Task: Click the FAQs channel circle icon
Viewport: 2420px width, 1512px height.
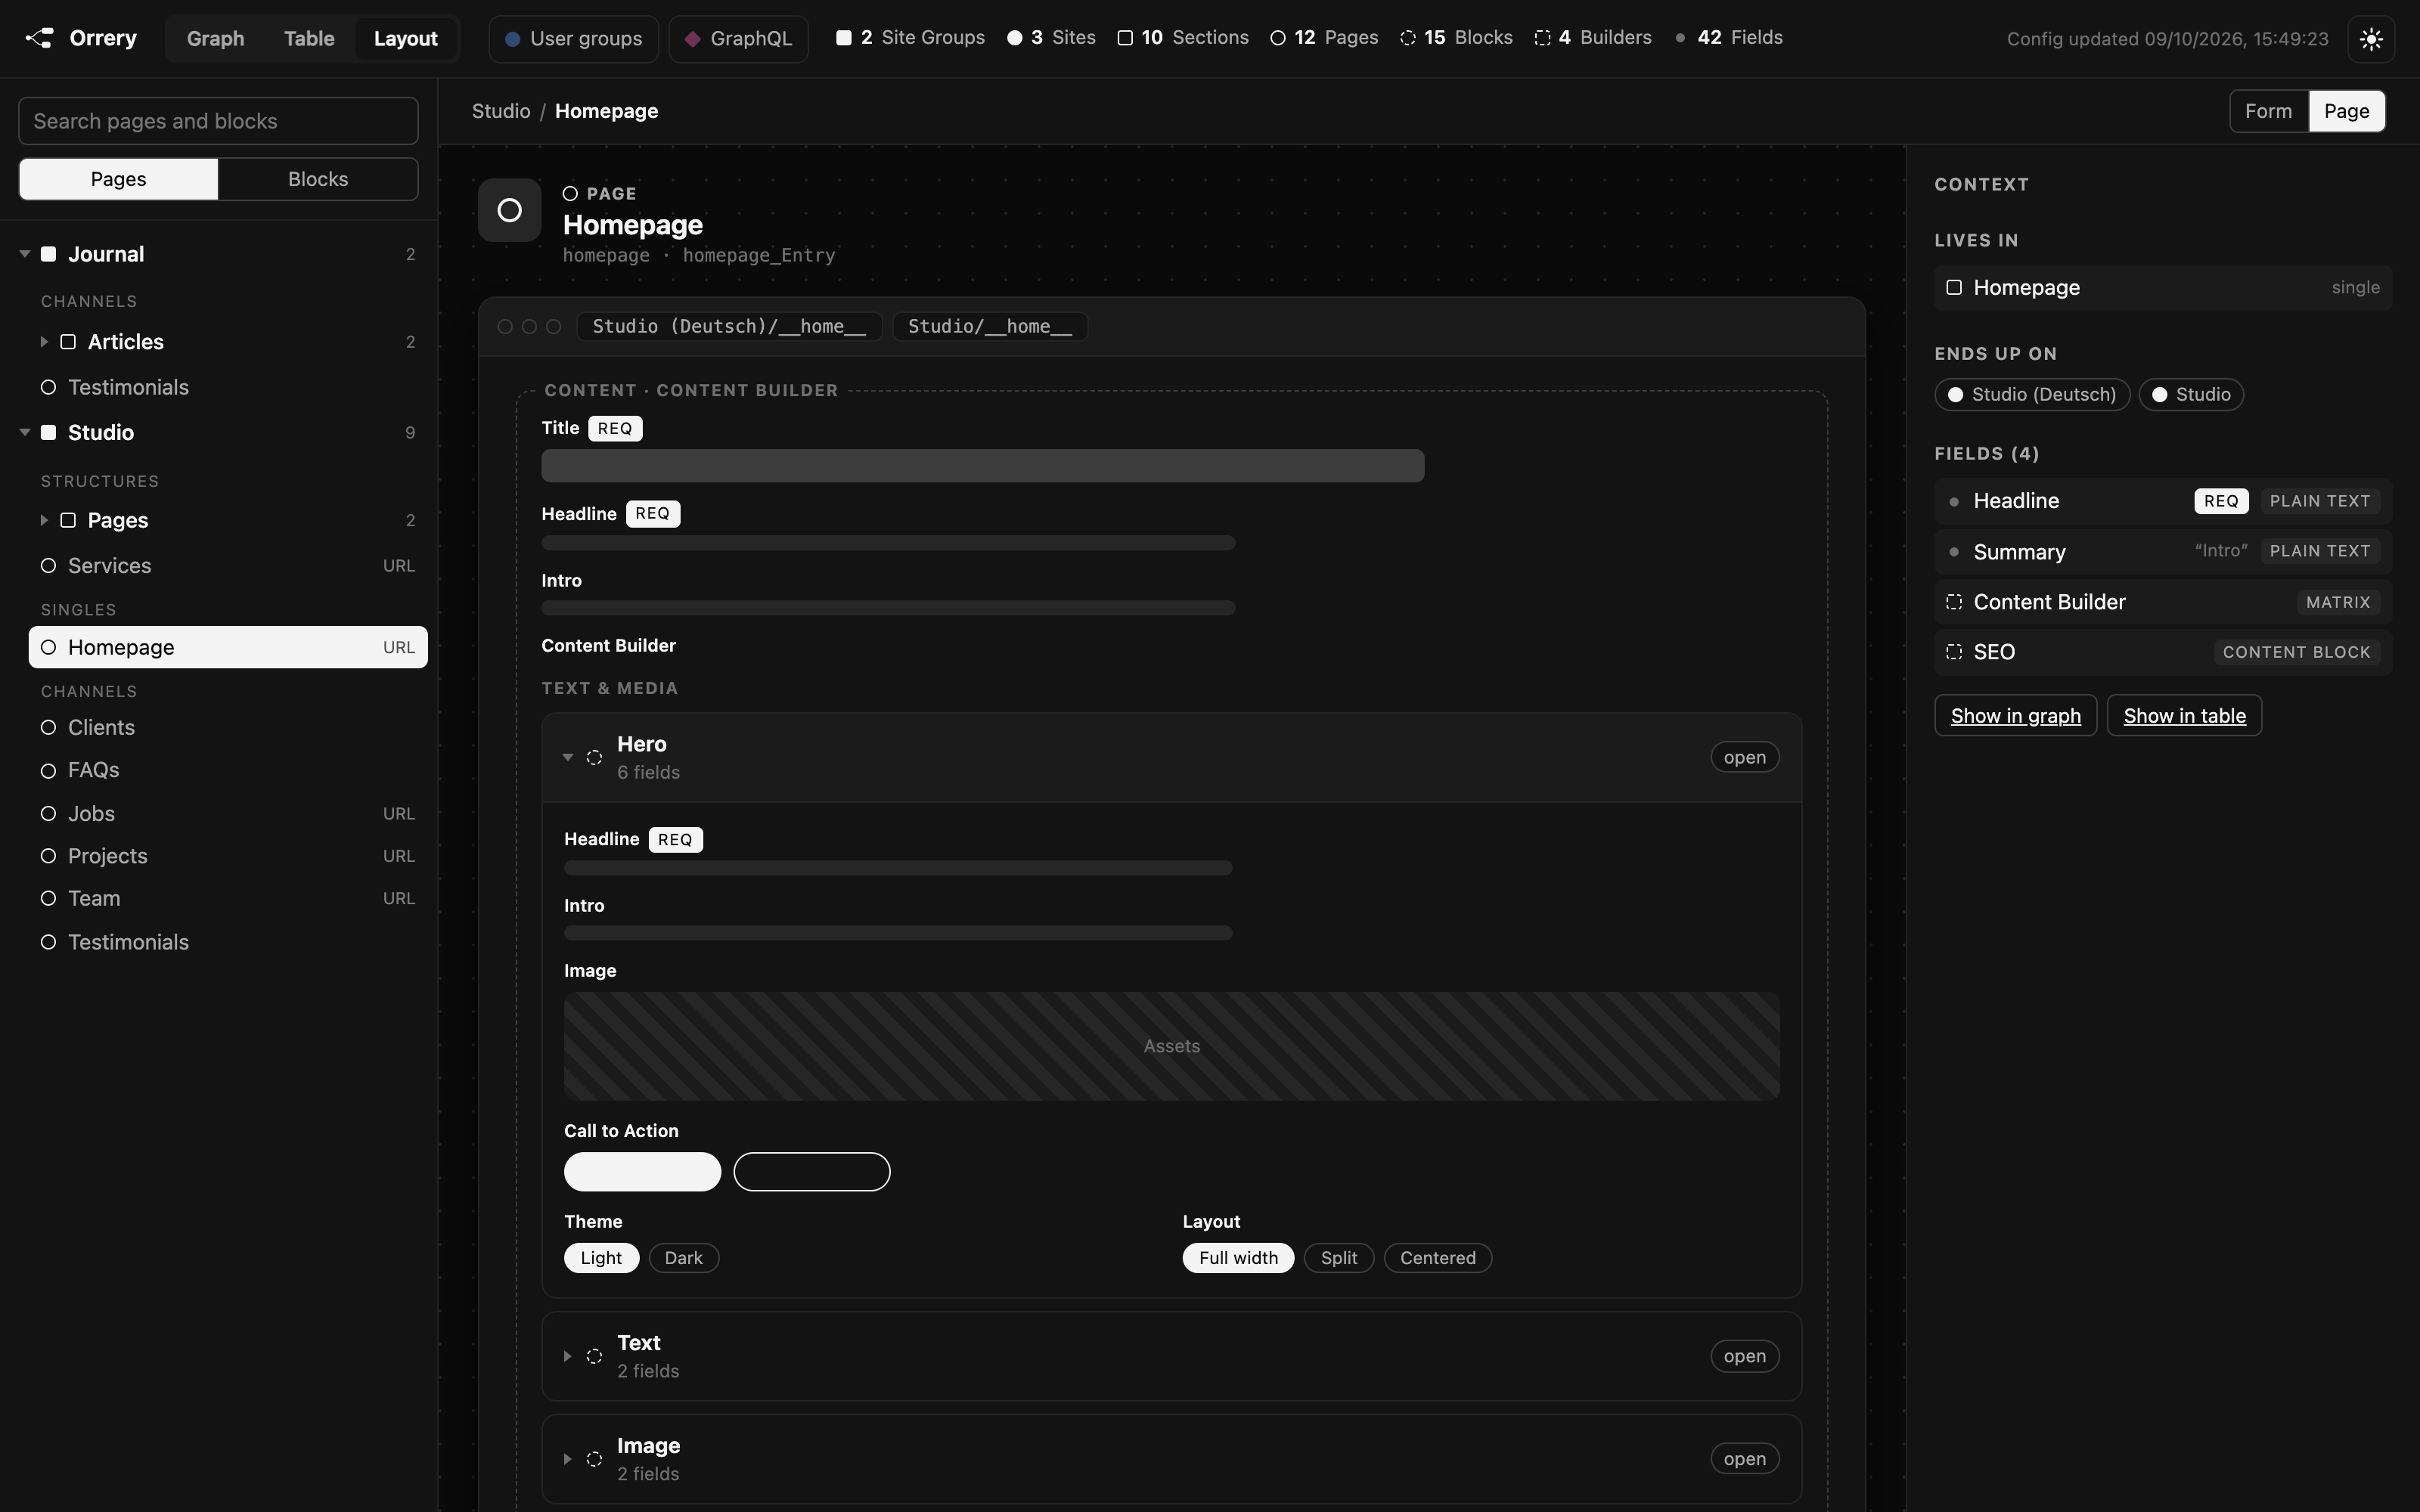Action: click(x=48, y=770)
